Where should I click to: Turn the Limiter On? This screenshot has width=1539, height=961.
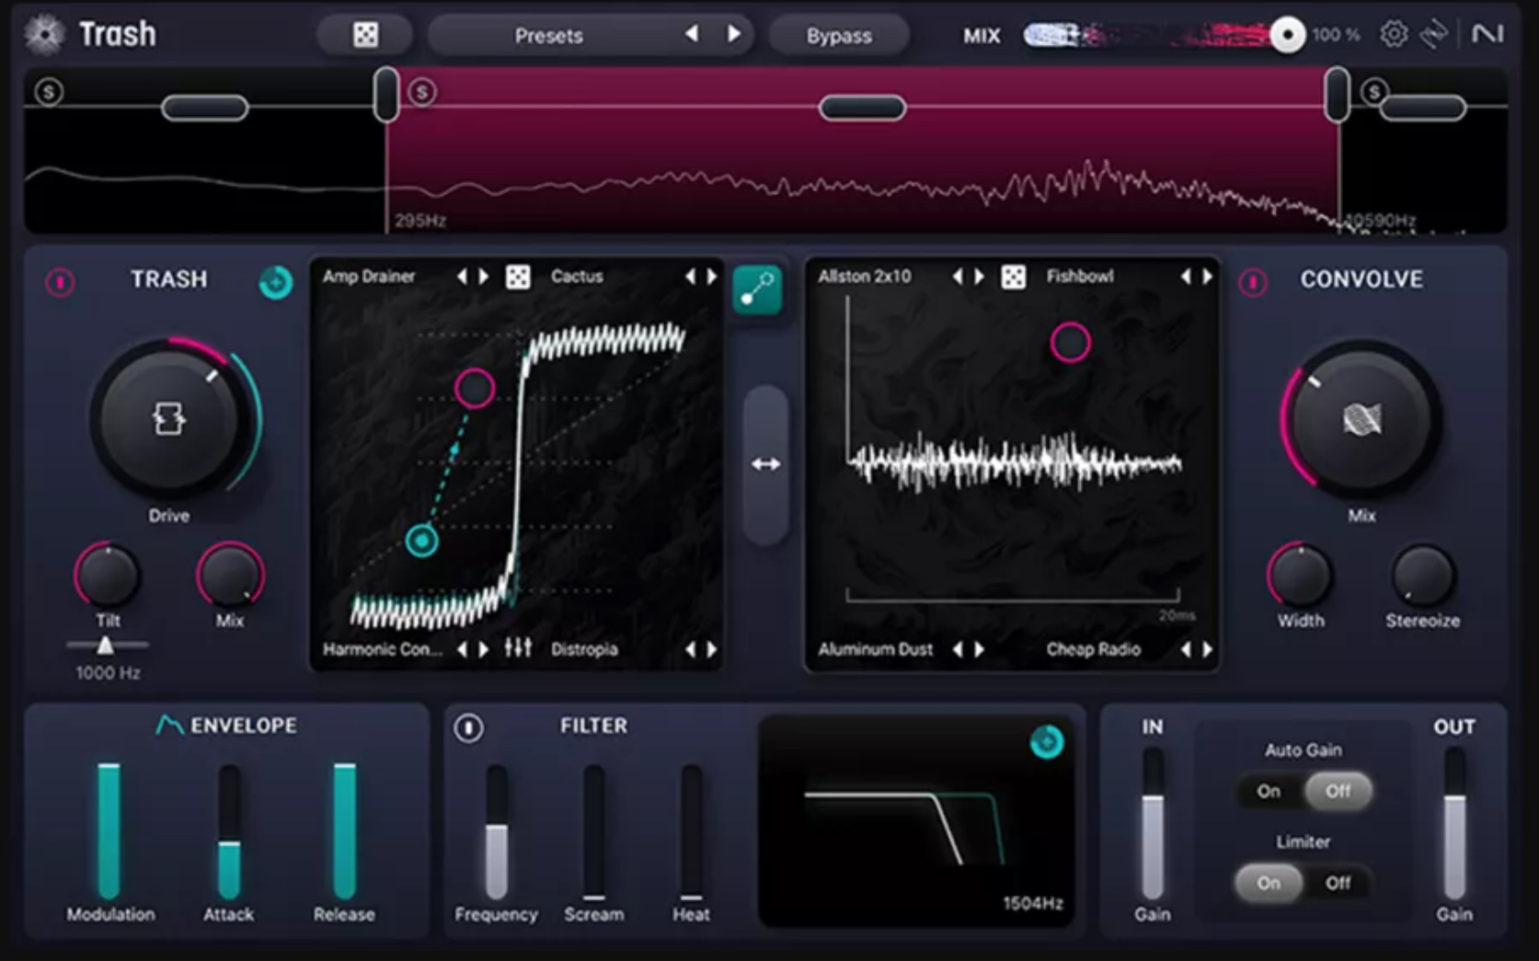1269,883
